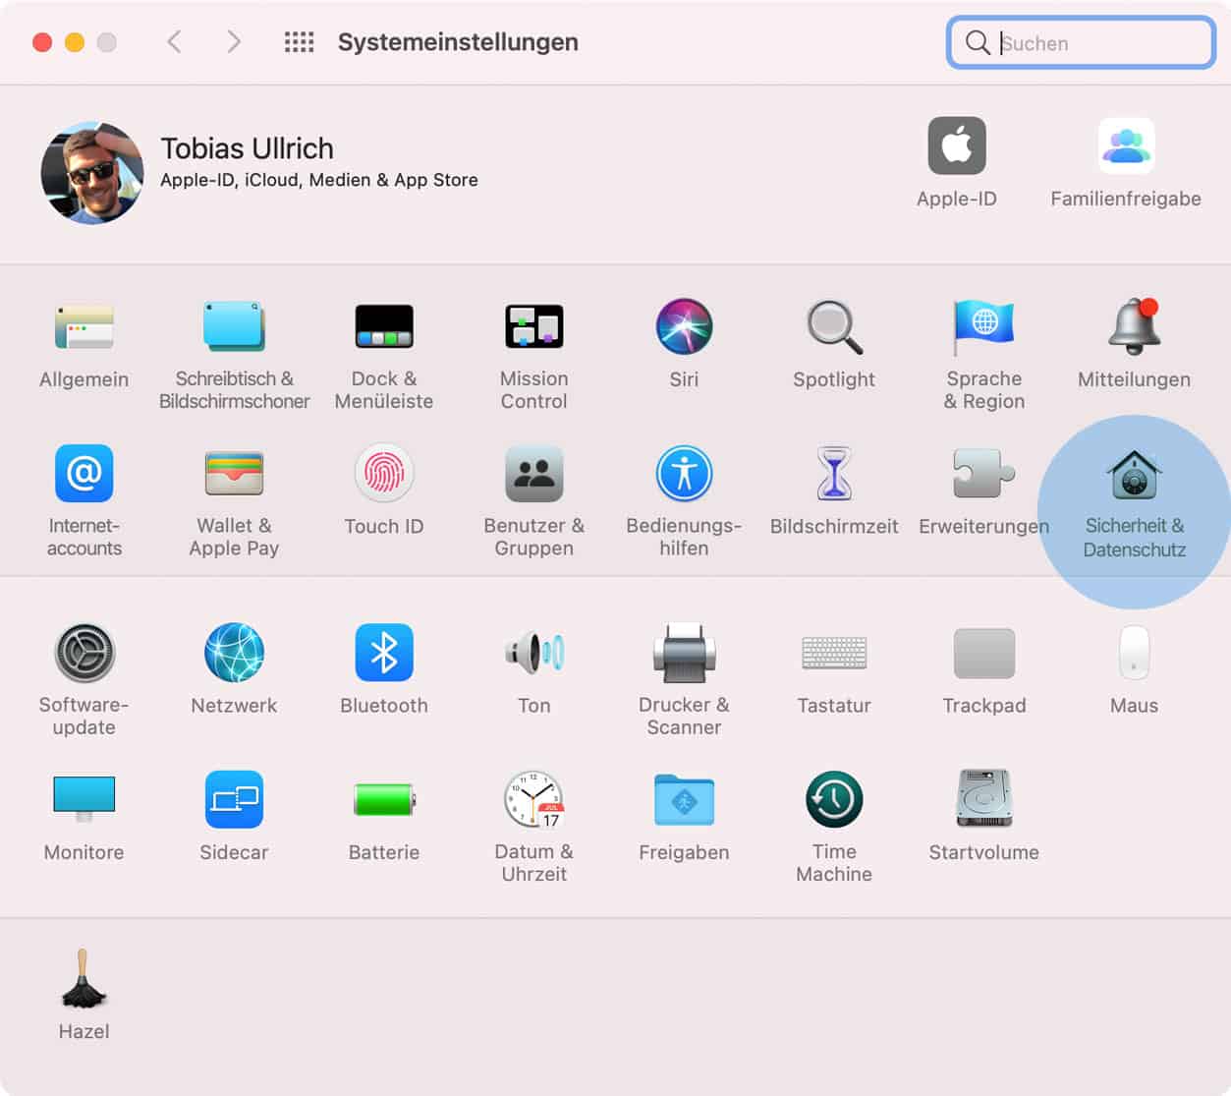Open Spotlight preferences
Screen dimensions: 1231x1096
834,327
